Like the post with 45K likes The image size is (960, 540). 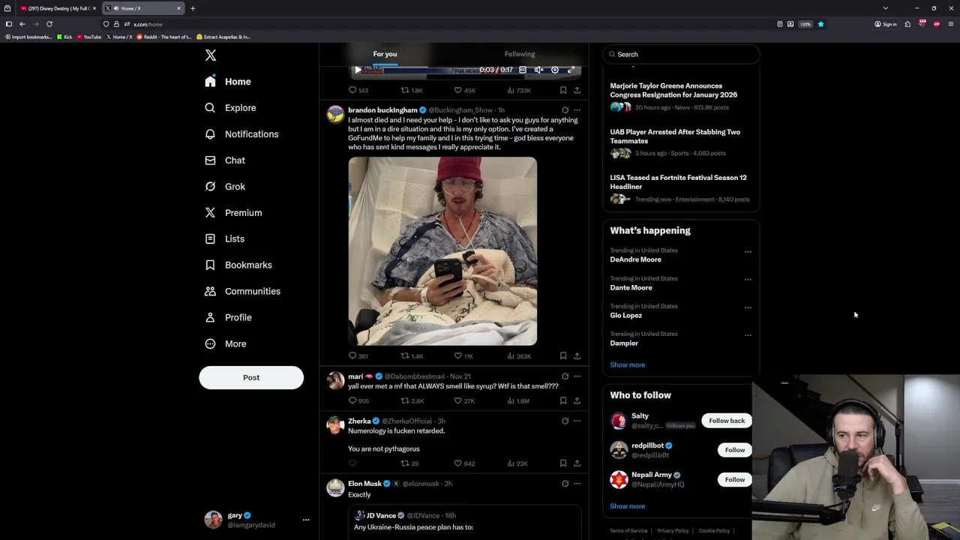pyautogui.click(x=465, y=90)
